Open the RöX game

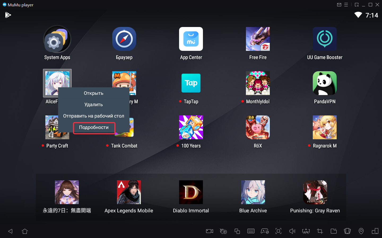[x=258, y=127]
